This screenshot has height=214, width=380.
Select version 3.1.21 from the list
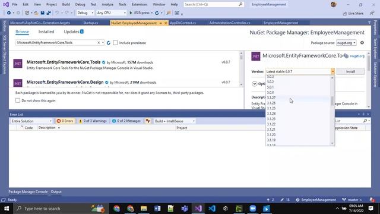[x=299, y=130]
